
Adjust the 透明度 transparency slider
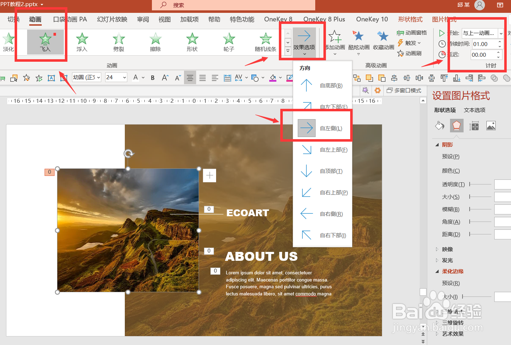pyautogui.click(x=480, y=184)
